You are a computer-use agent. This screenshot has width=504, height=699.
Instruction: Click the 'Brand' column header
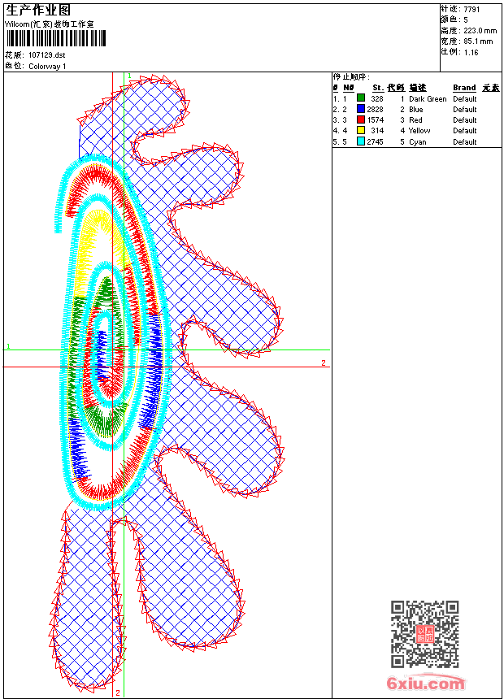464,88
